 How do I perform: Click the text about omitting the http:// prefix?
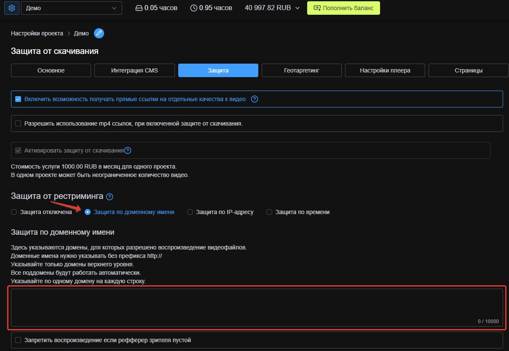click(86, 256)
